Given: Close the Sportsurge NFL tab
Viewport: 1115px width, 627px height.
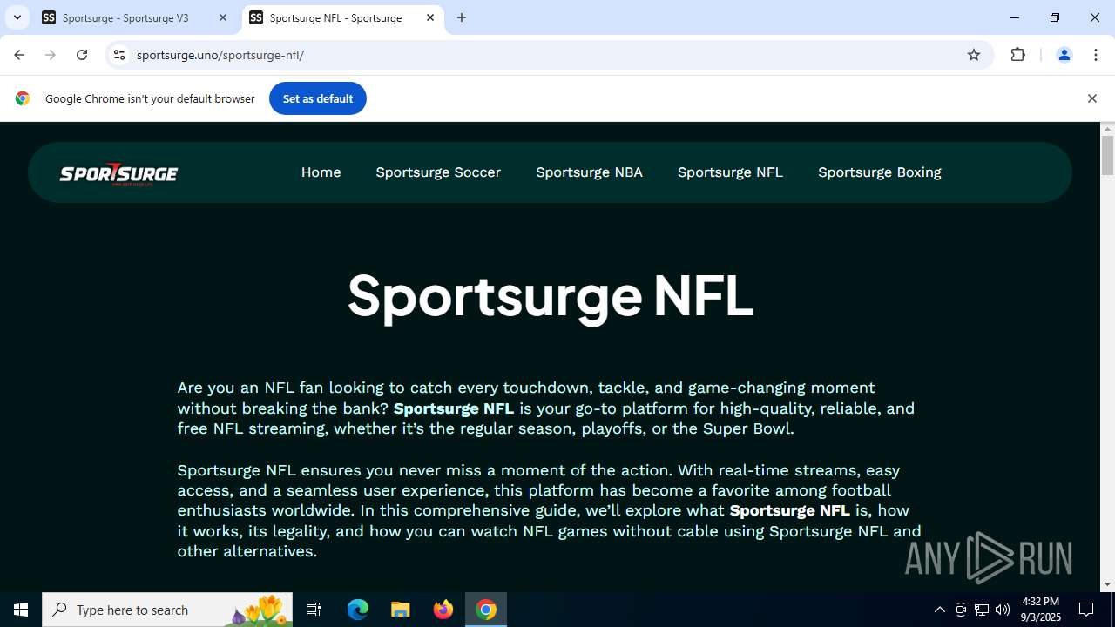Looking at the screenshot, I should (430, 17).
